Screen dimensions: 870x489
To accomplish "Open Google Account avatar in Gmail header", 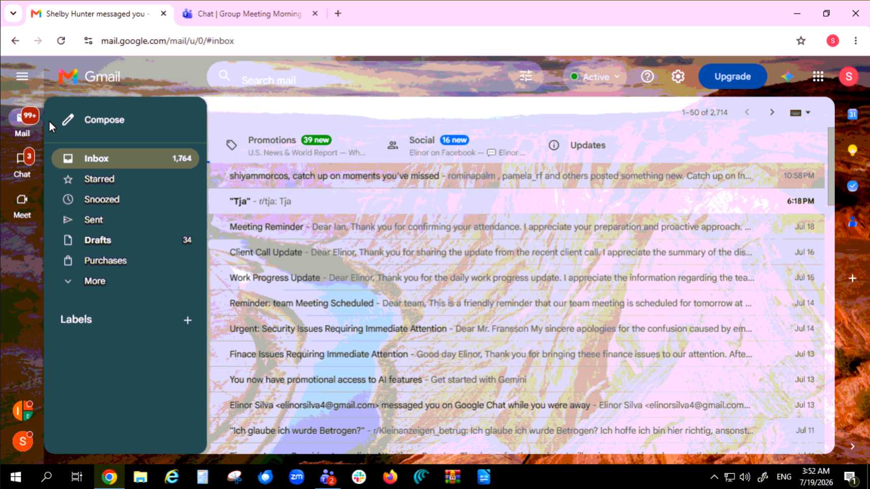I will tap(848, 76).
